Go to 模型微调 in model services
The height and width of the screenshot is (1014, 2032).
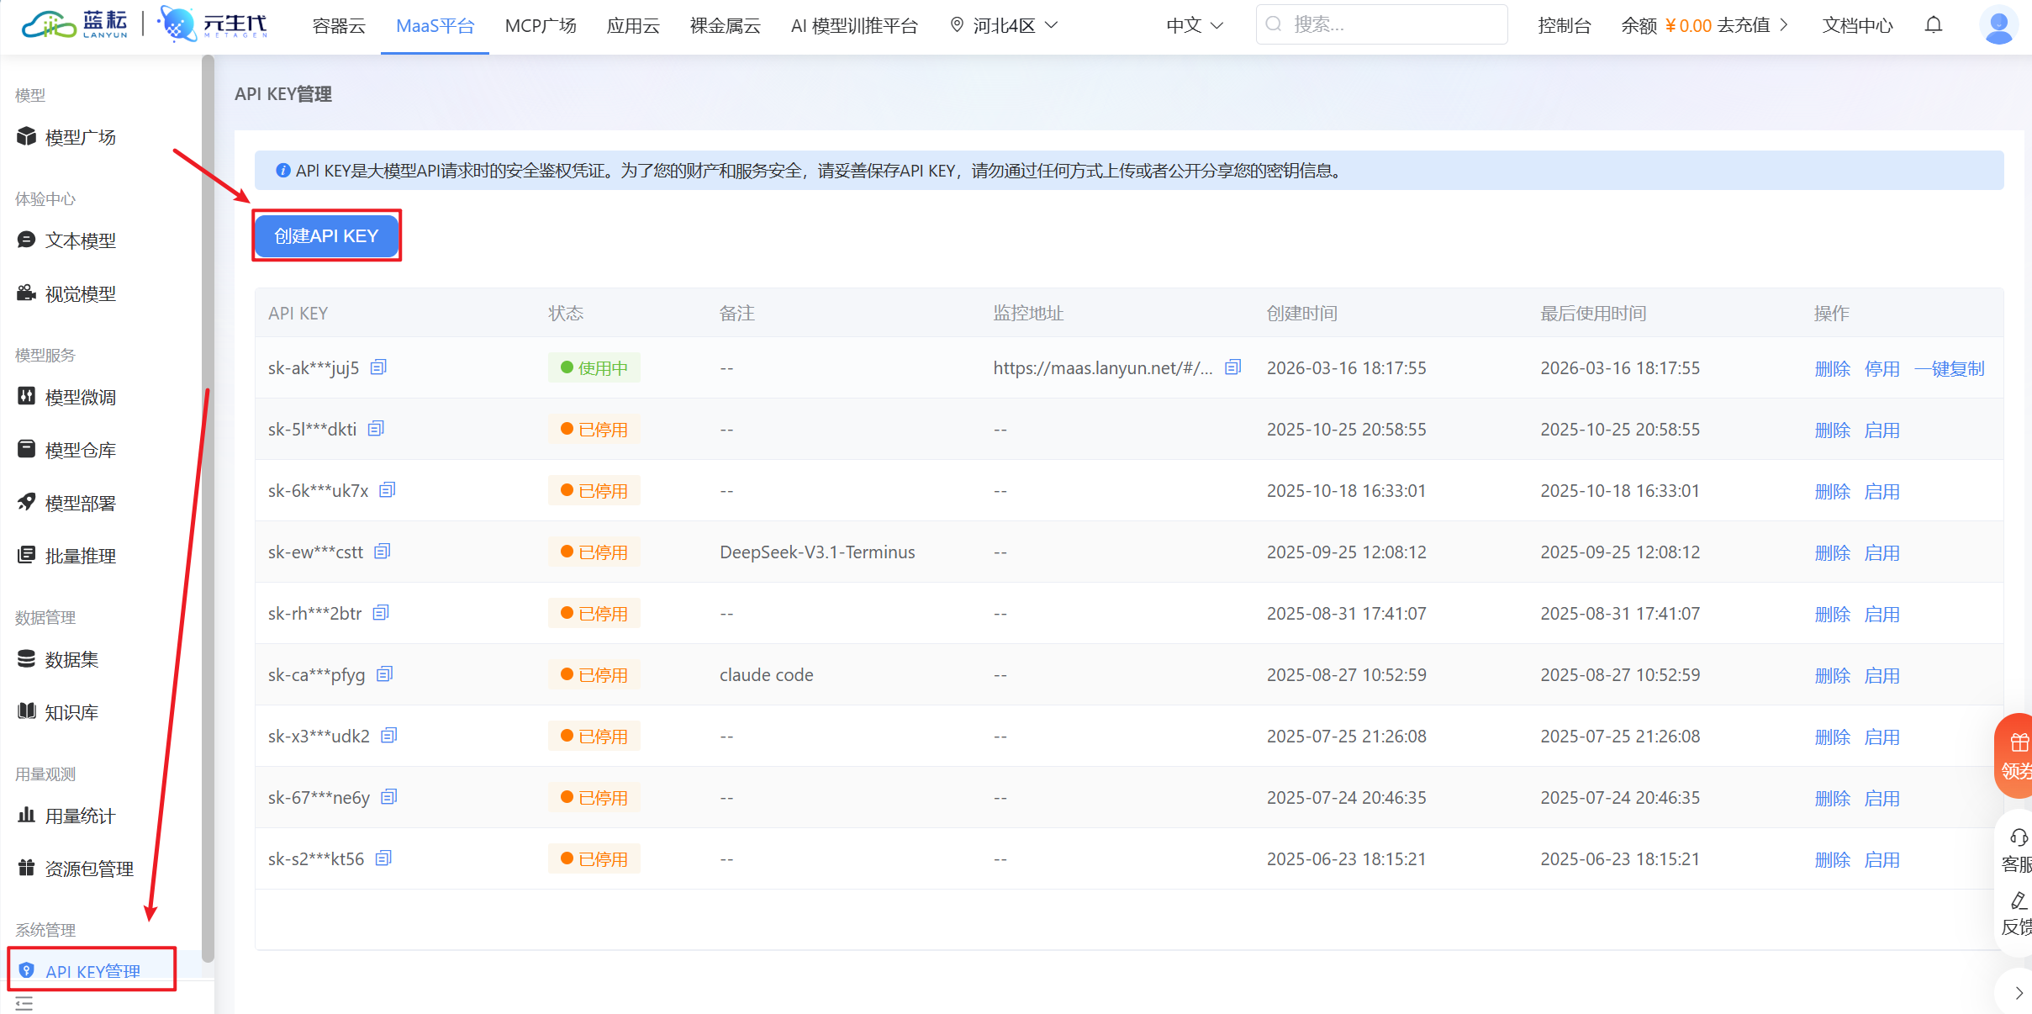click(x=80, y=396)
